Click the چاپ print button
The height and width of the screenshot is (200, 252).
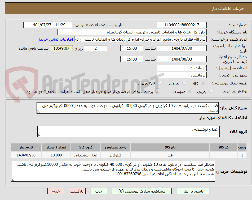(x=99, y=191)
